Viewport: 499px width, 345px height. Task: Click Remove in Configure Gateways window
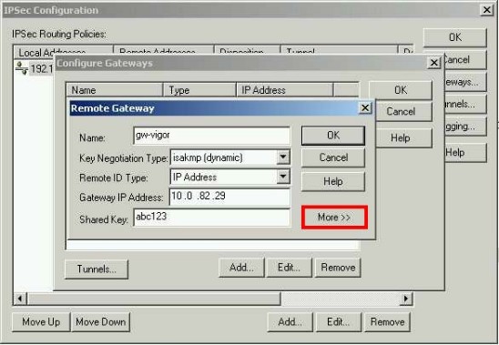[x=338, y=268]
